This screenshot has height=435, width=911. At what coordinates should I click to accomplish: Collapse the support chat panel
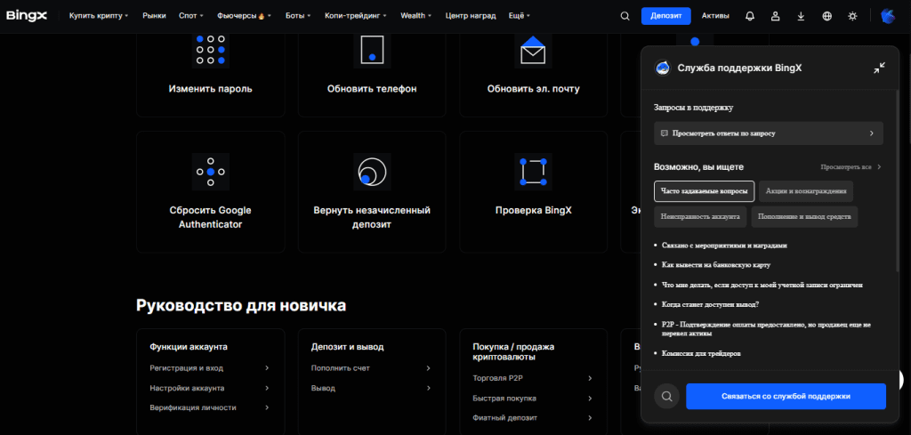879,68
